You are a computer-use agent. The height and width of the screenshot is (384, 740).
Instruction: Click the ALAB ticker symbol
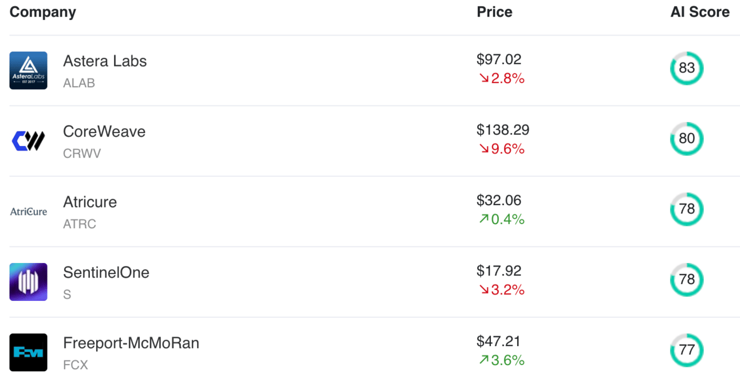click(x=79, y=83)
